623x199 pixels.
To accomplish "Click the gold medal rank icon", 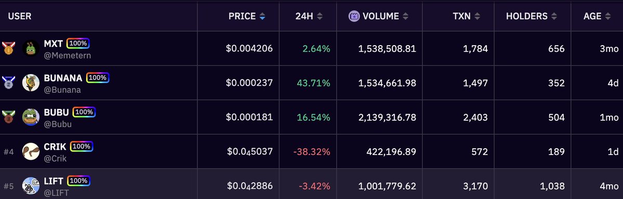I will pos(8,48).
